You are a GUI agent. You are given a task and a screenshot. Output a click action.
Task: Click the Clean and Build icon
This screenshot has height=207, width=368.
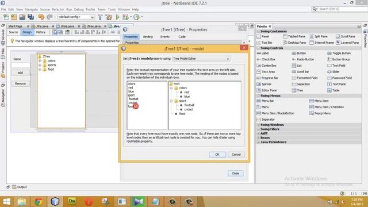click(109, 17)
